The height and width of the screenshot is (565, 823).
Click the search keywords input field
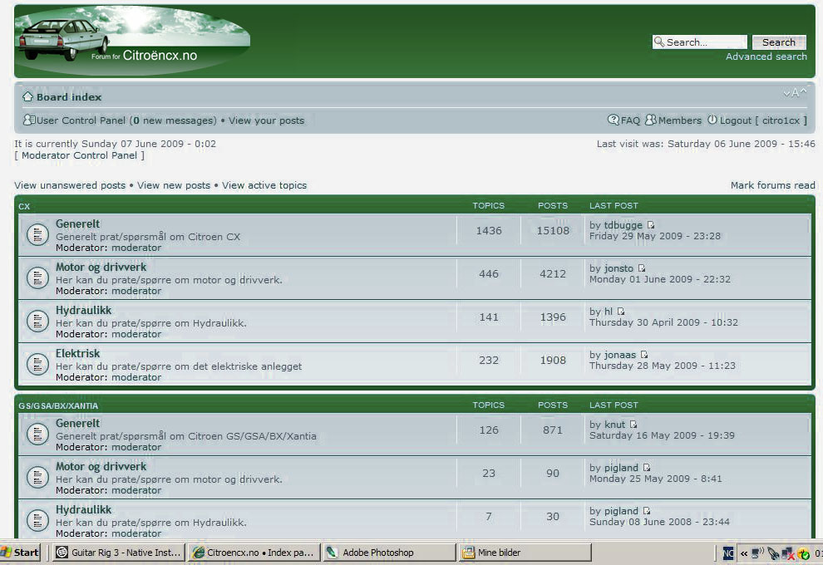[700, 42]
